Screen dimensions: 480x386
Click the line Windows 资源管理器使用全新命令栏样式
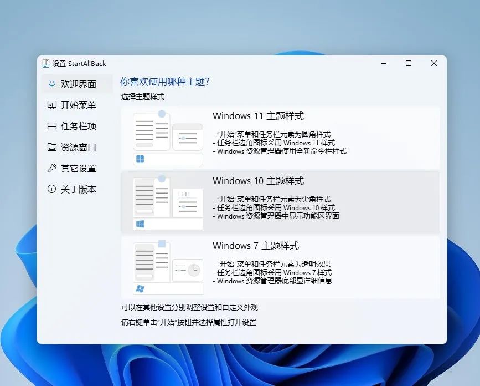pyautogui.click(x=280, y=151)
